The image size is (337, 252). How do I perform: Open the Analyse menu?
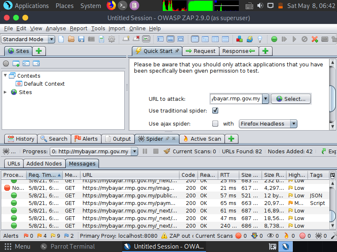(x=56, y=29)
